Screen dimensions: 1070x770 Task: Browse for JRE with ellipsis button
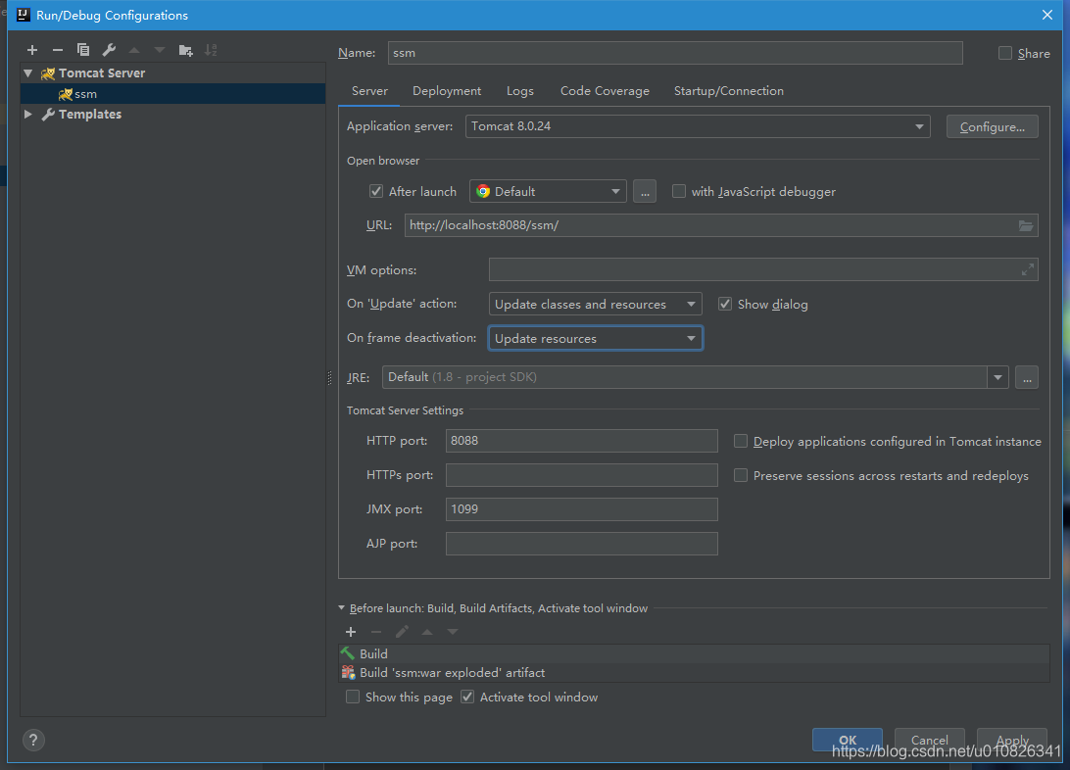(x=1026, y=377)
